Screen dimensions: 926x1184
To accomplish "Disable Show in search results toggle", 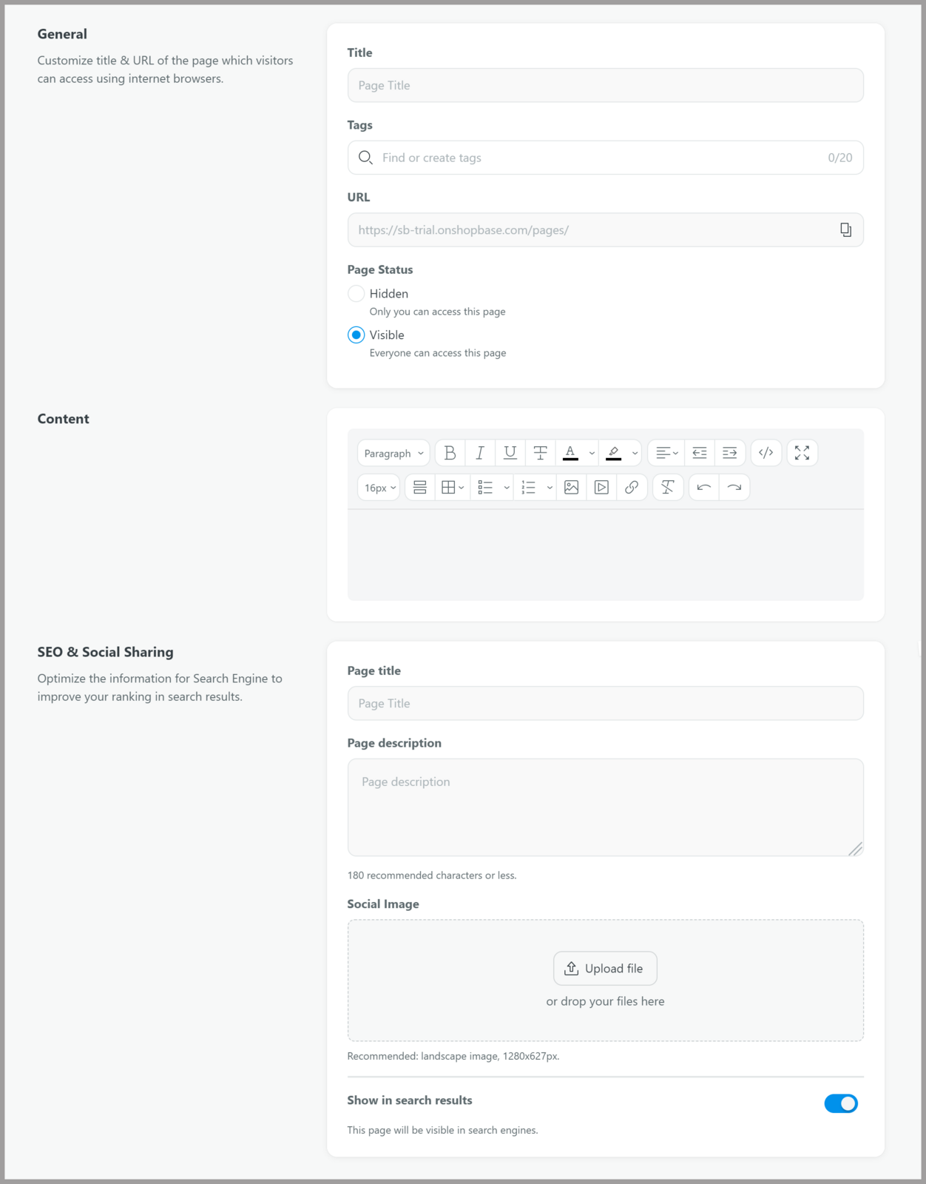I will (x=841, y=1103).
